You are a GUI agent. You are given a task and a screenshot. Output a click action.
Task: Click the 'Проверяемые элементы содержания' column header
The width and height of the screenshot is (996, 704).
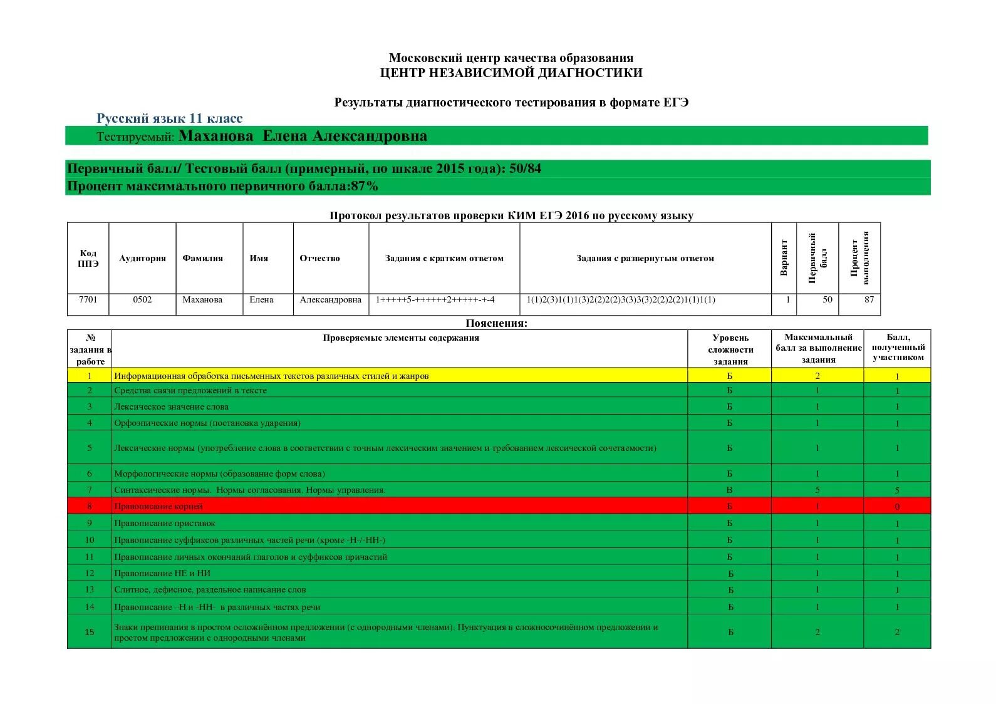(400, 349)
